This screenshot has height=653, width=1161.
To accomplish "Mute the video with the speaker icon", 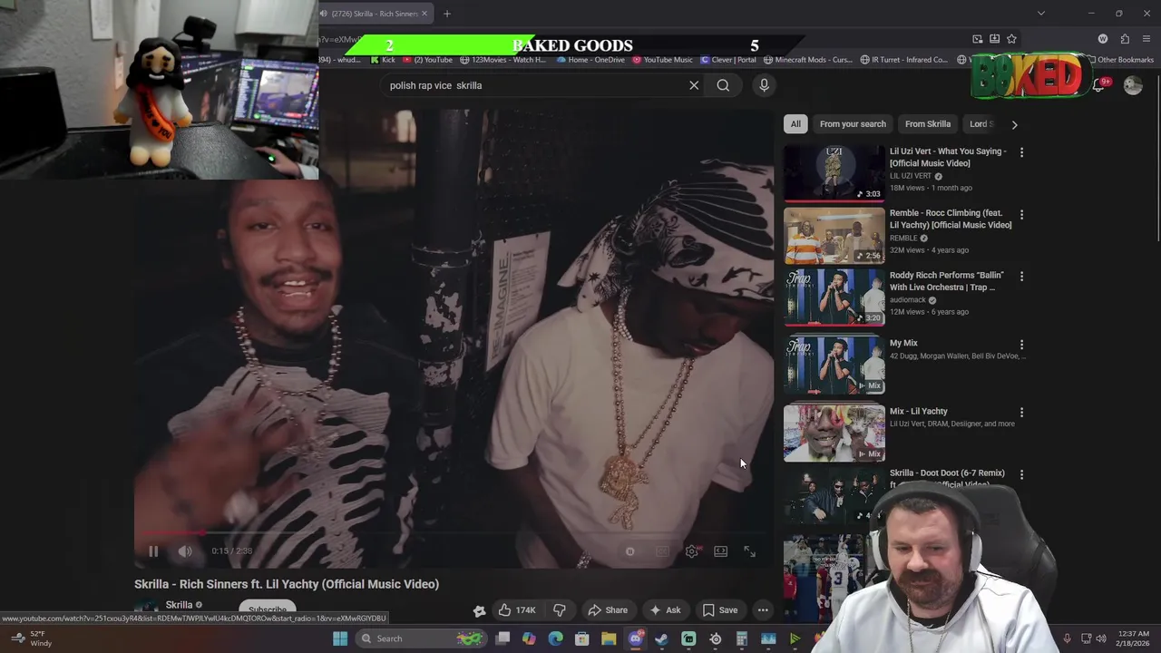I will click(185, 551).
